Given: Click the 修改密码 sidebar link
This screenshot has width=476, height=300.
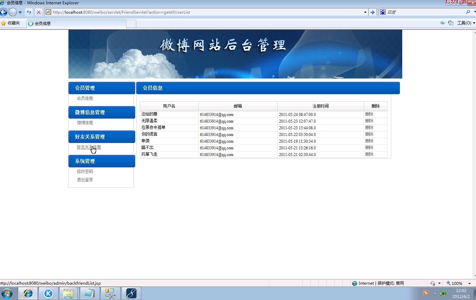Looking at the screenshot, I should [85, 171].
